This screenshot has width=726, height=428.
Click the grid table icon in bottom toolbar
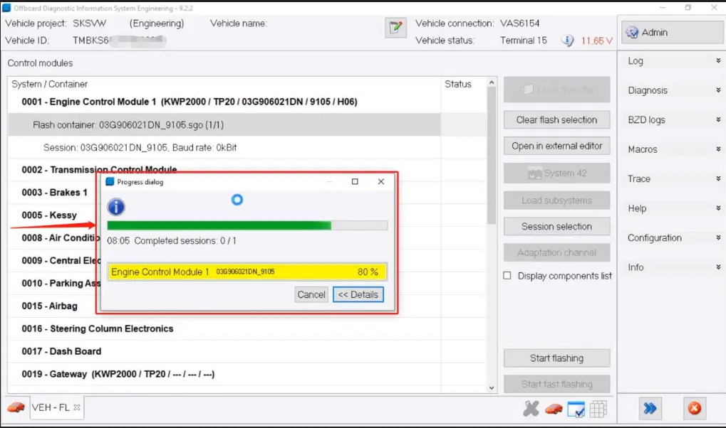click(598, 409)
